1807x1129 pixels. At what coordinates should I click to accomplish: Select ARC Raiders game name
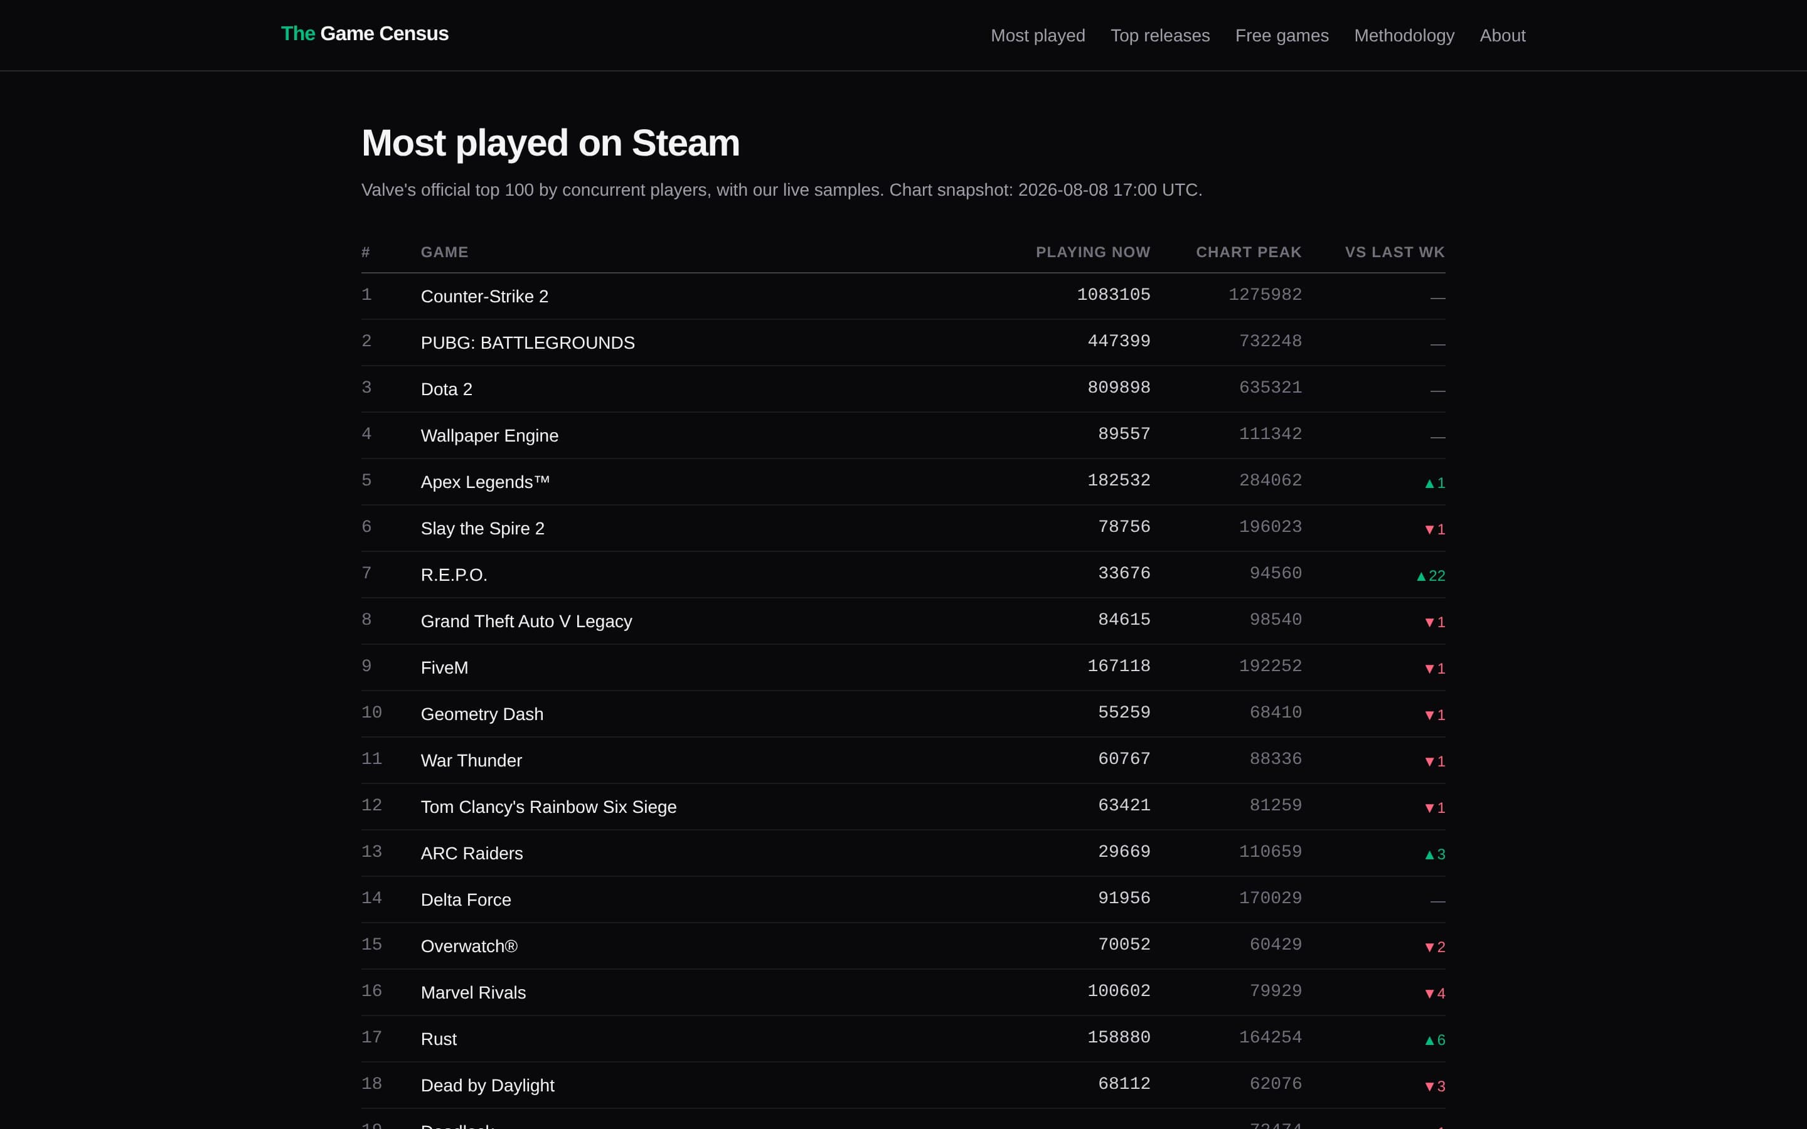tap(472, 853)
